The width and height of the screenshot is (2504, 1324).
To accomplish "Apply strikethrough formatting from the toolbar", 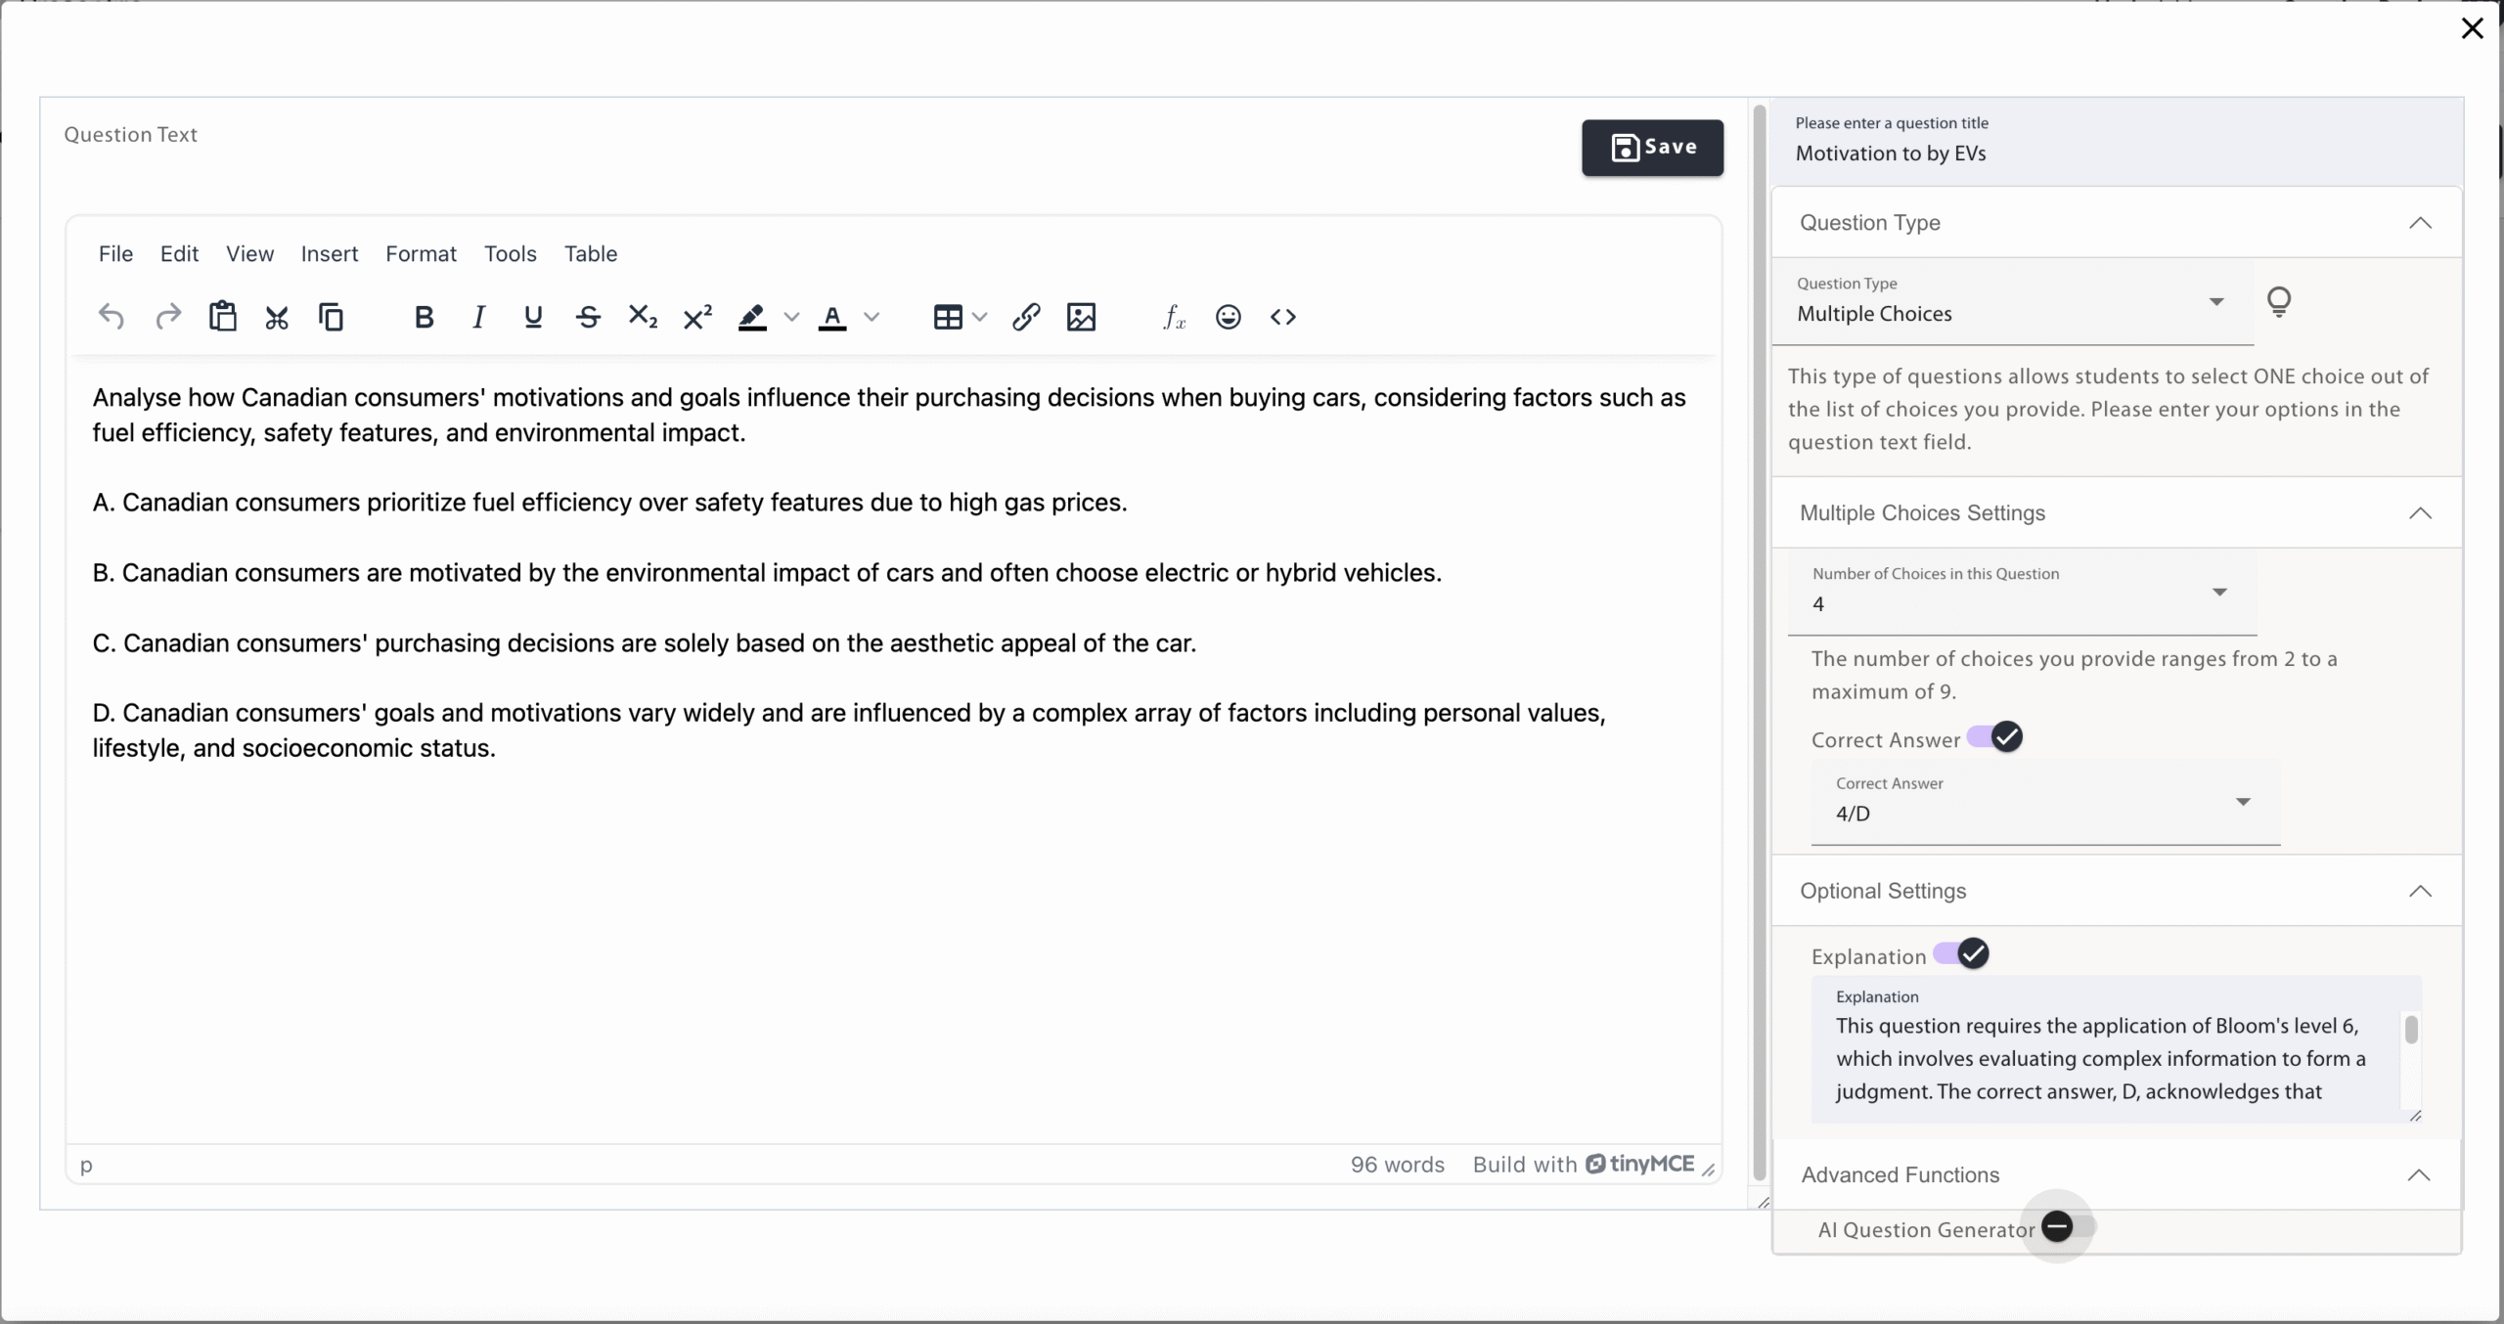I will (x=588, y=317).
